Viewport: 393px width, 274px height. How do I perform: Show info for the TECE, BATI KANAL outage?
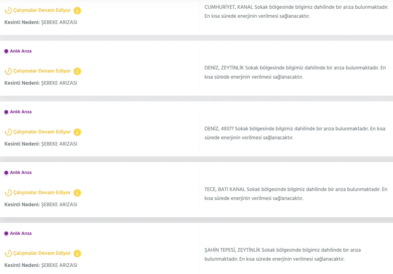click(x=77, y=193)
